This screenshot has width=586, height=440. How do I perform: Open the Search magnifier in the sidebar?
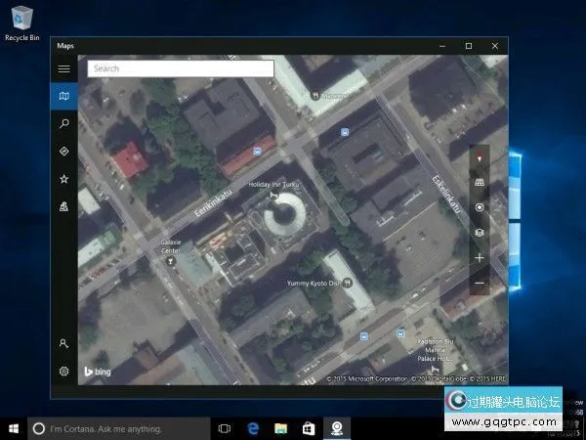[64, 124]
